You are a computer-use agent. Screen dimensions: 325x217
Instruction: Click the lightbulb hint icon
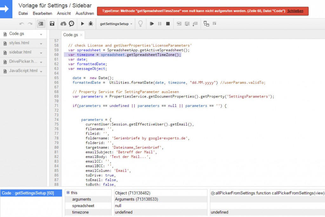click(x=140, y=23)
